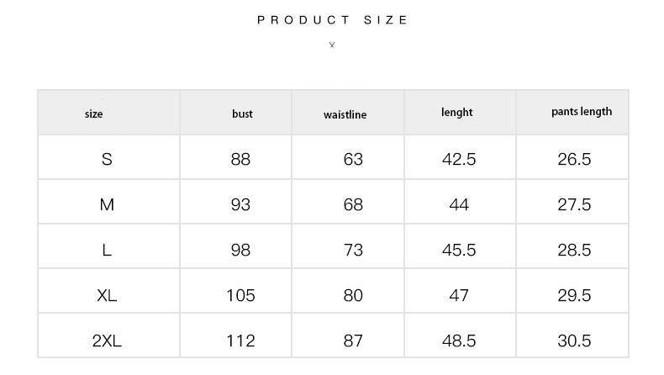Click the S size row label
664x375 pixels.
(x=107, y=159)
